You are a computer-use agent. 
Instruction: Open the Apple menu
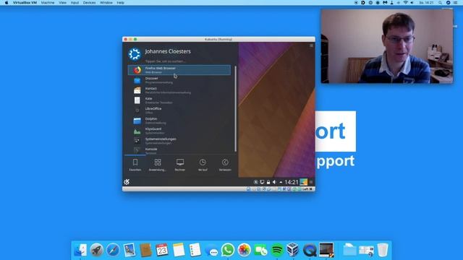7,3
